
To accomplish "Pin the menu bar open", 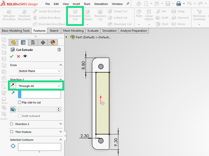I will click(128, 4).
